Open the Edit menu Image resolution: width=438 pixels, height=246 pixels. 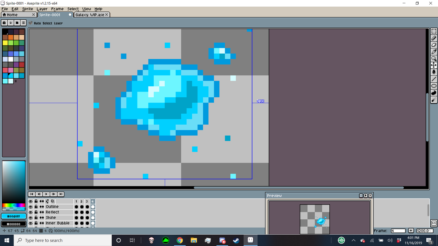coord(15,9)
